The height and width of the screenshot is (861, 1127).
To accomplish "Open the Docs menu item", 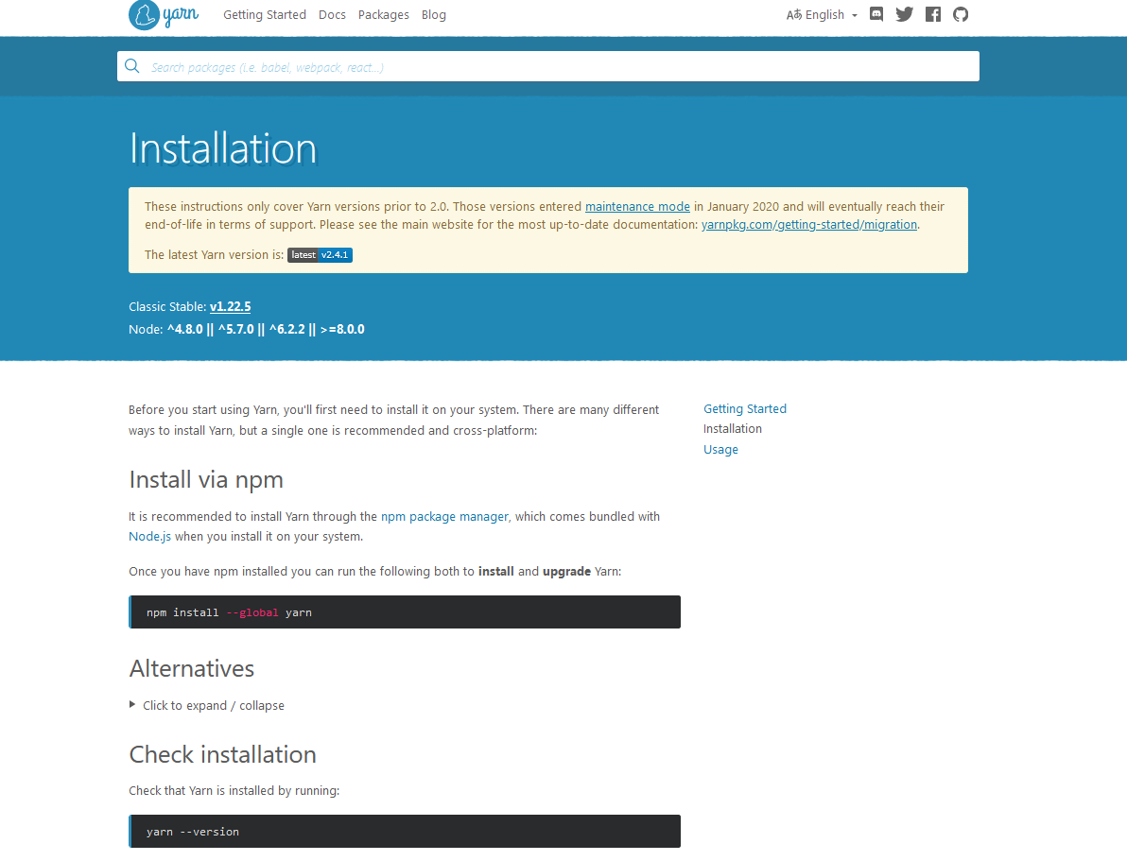I will [332, 14].
